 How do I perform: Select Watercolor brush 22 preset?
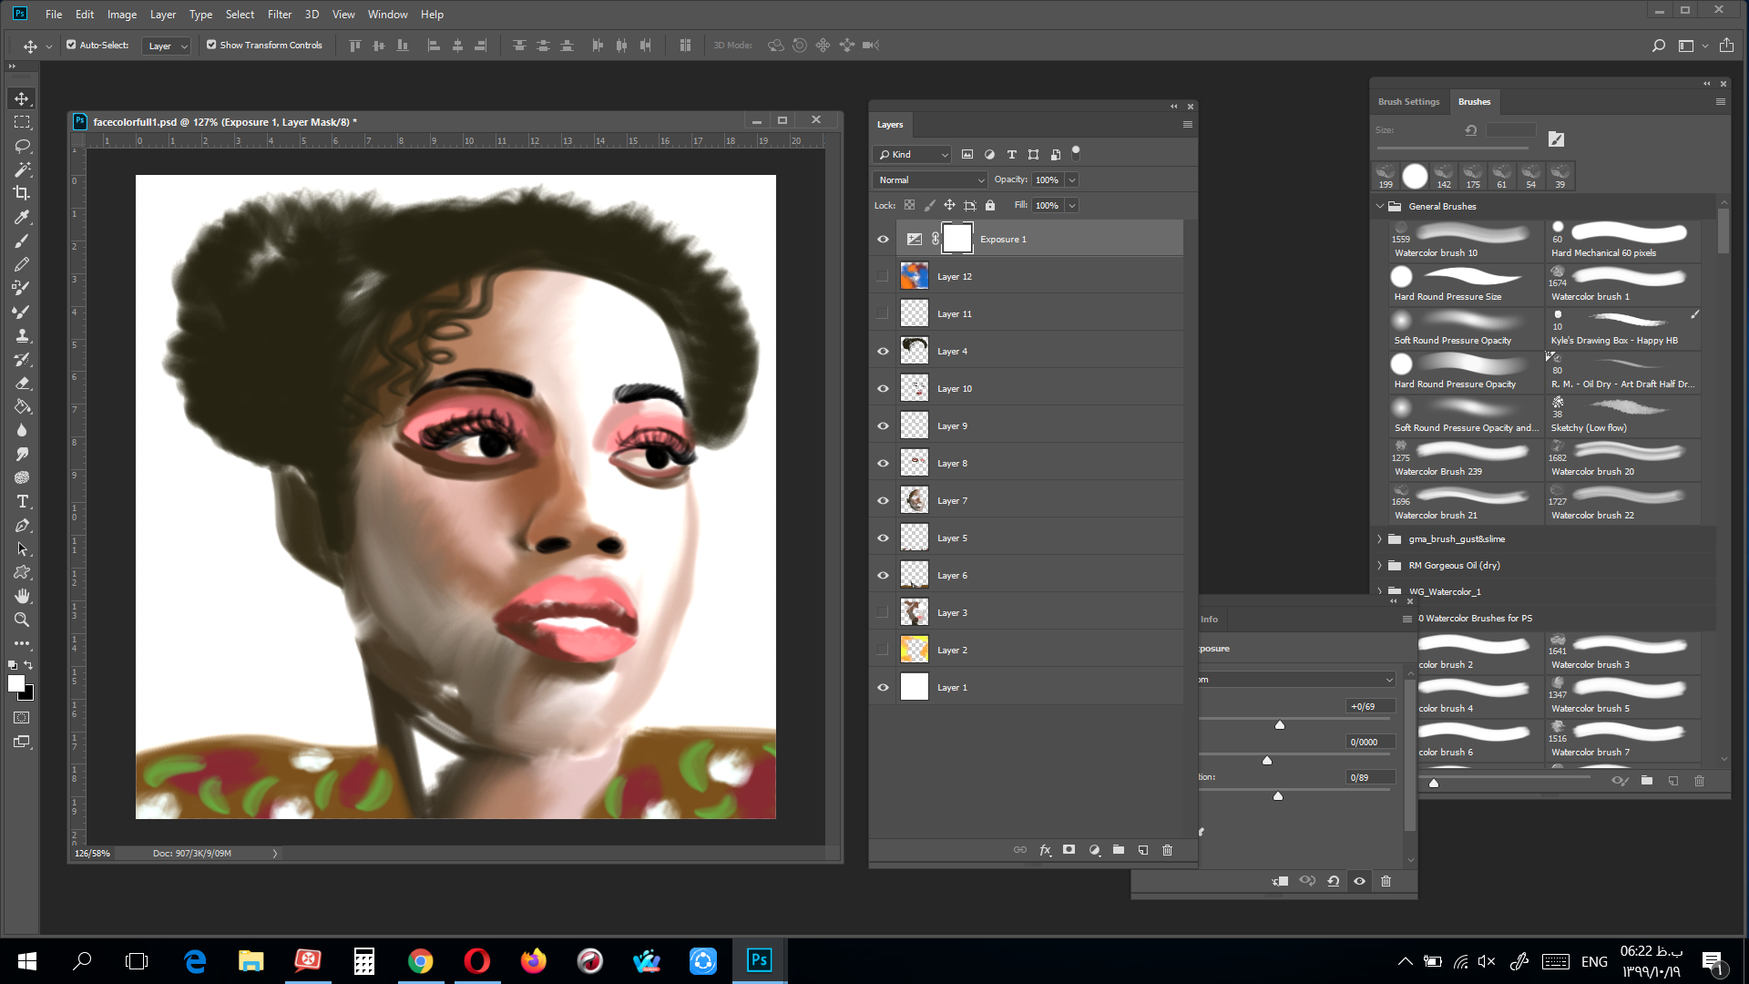coord(1622,503)
